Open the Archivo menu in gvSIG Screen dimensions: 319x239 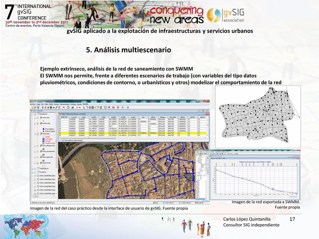tap(33, 104)
